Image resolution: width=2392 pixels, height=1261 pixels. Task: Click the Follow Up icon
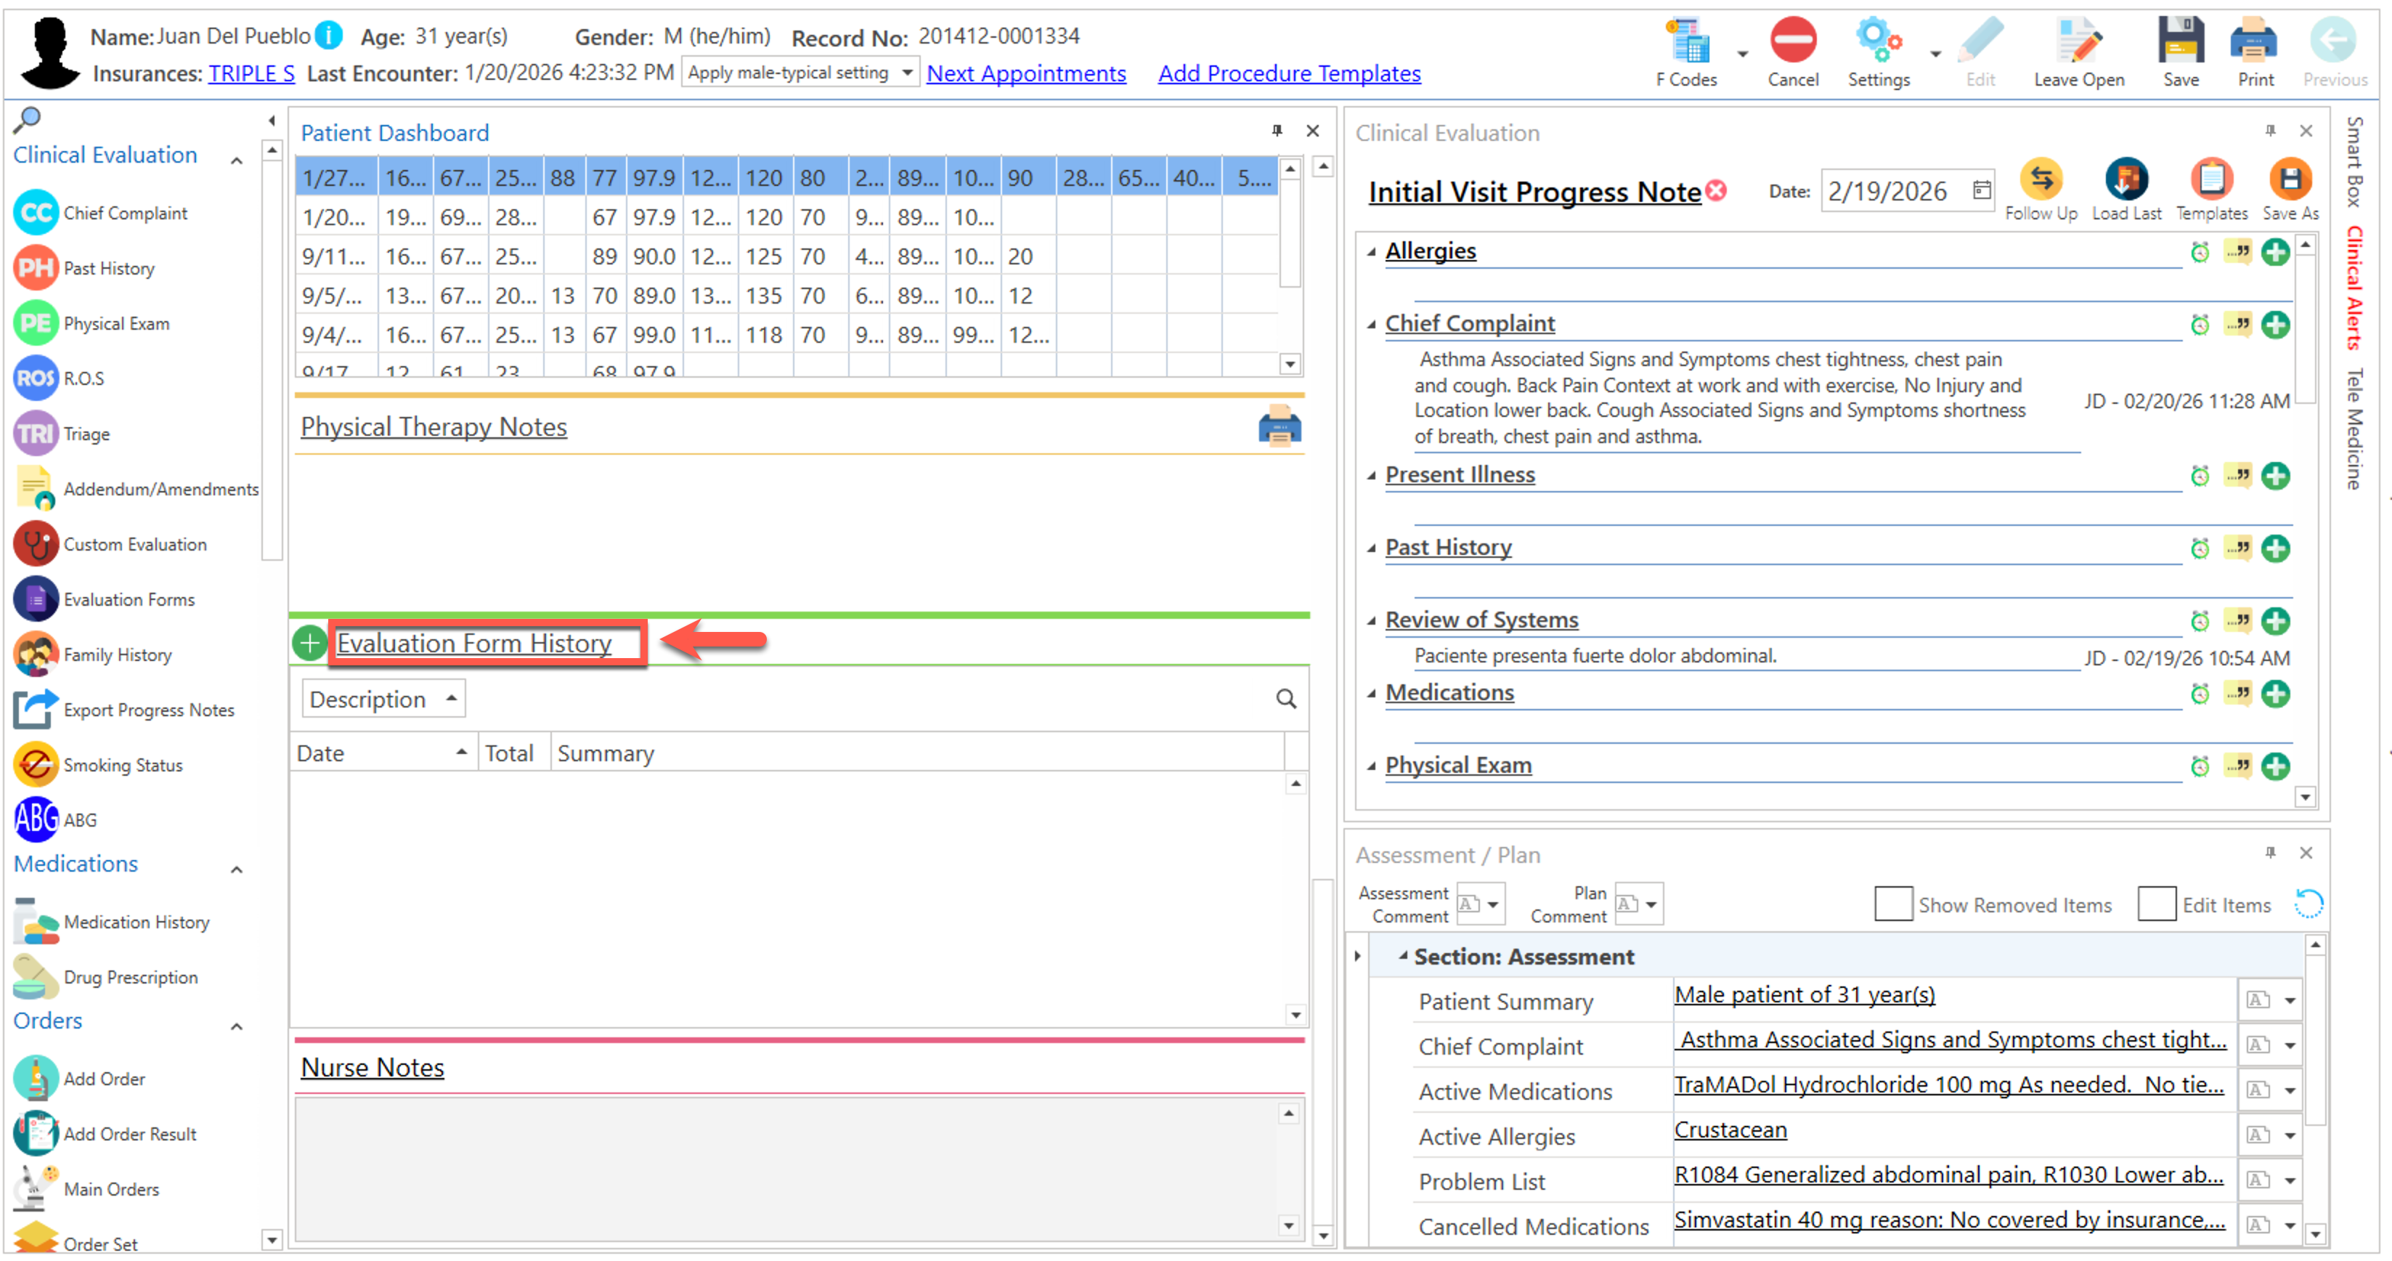(2040, 181)
